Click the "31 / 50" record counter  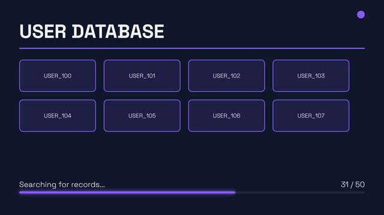[353, 185]
